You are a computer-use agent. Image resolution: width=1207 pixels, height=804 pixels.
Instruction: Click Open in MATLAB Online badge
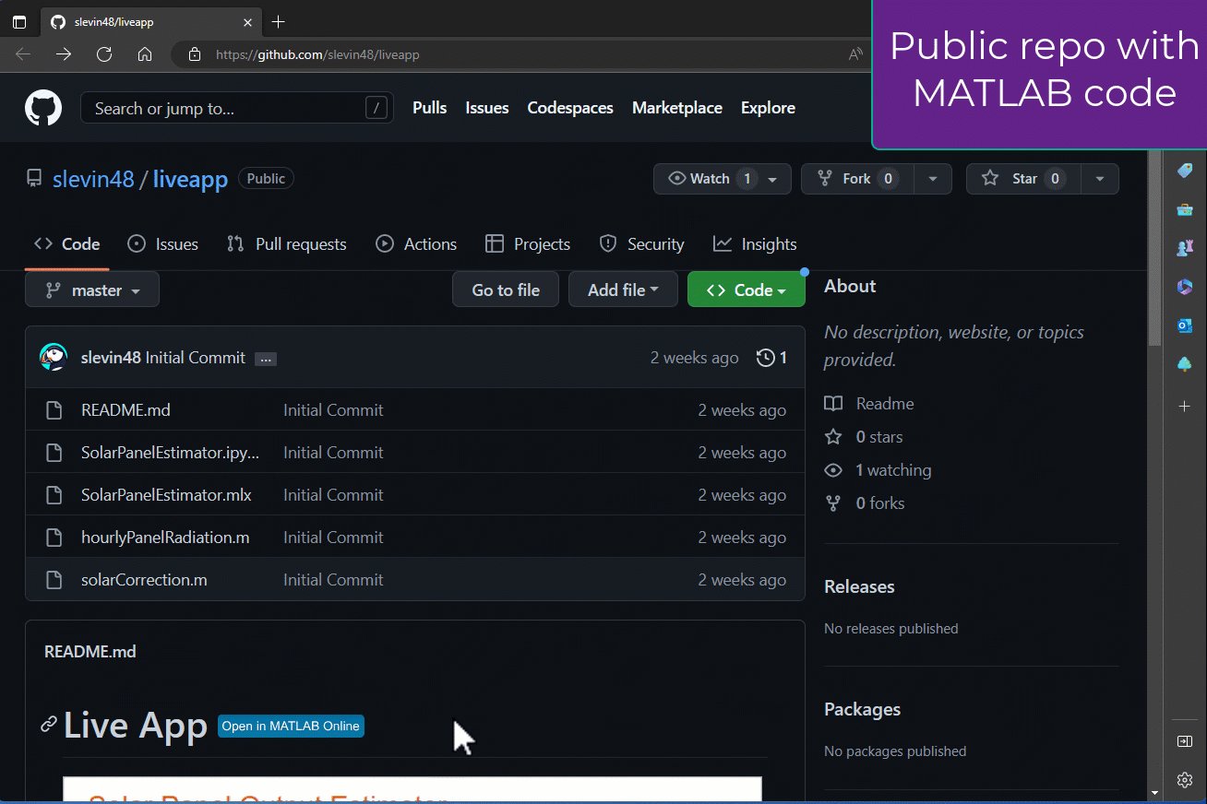291,726
